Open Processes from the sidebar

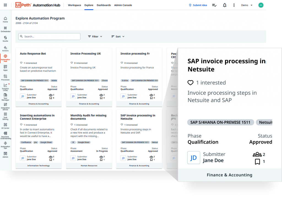pyautogui.click(x=6, y=78)
